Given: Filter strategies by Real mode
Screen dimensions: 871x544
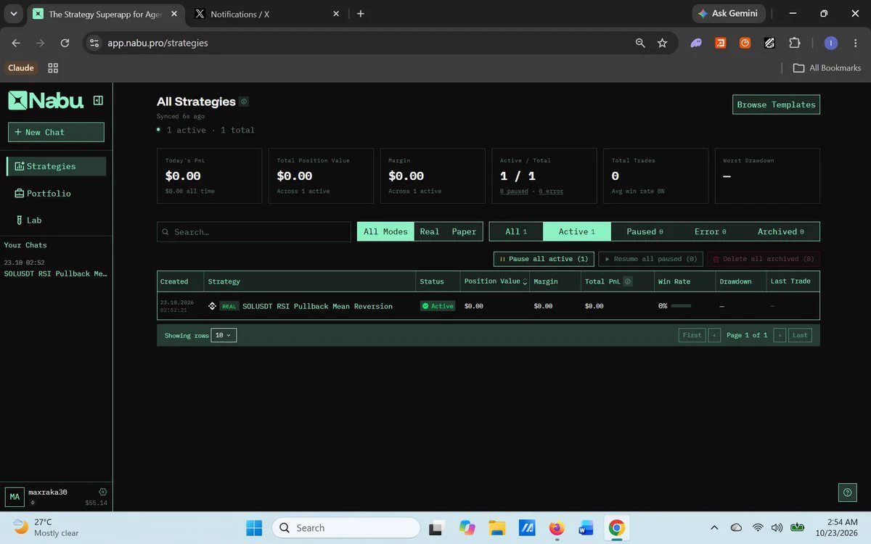Looking at the screenshot, I should point(430,231).
